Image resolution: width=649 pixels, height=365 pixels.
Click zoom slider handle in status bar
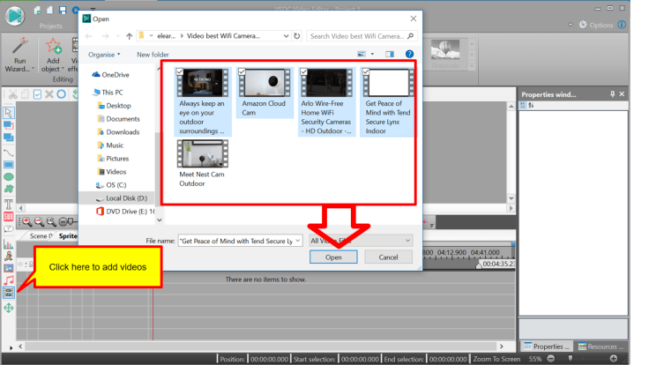571,358
